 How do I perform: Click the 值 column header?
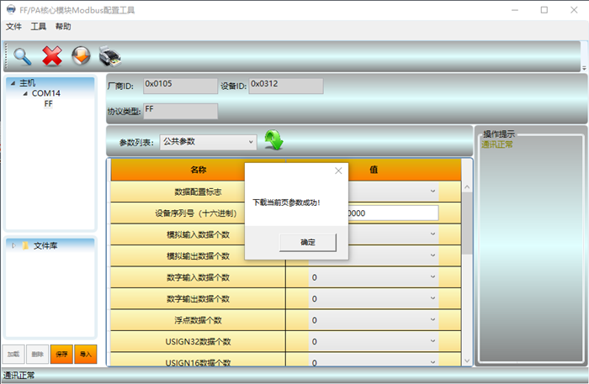(374, 170)
